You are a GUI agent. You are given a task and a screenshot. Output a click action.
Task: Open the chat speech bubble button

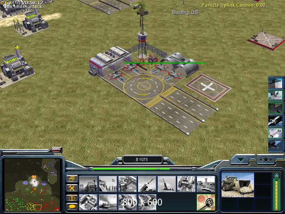(72, 207)
